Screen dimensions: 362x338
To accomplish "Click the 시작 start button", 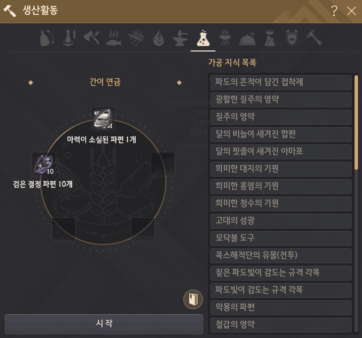I will (x=104, y=324).
